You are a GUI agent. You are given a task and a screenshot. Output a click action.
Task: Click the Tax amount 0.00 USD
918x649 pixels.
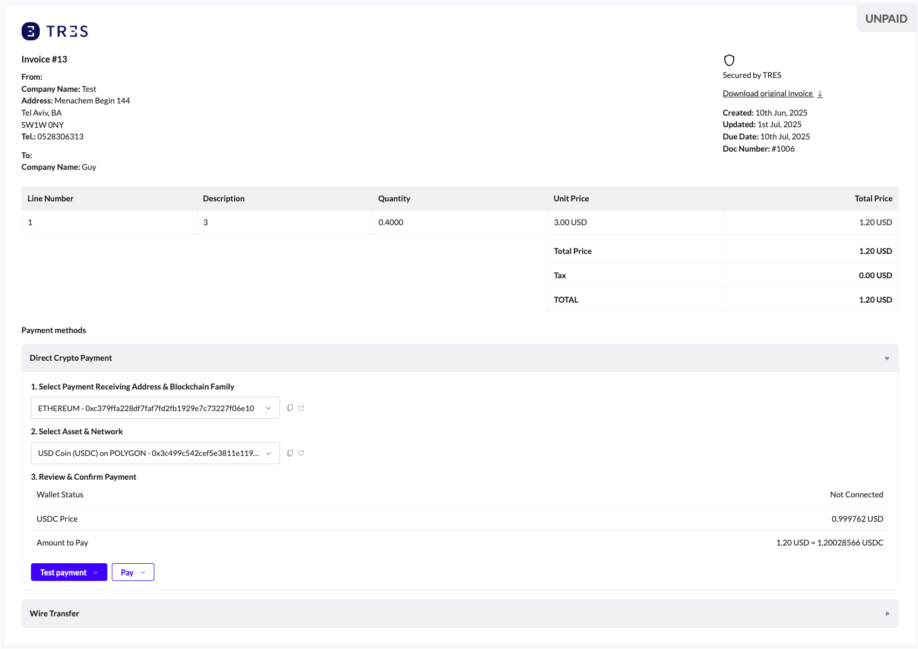875,276
